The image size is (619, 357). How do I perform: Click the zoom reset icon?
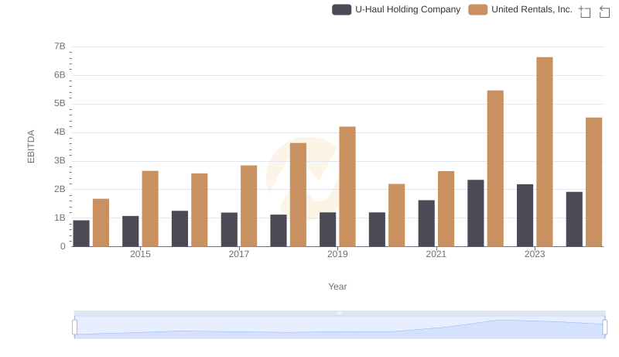(x=604, y=12)
